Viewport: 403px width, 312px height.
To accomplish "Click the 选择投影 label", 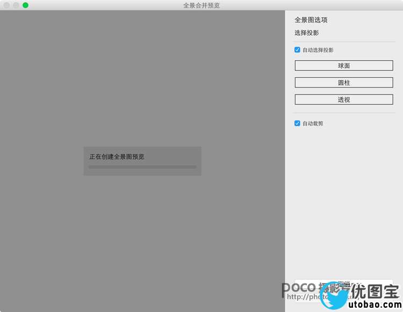I will [x=307, y=33].
